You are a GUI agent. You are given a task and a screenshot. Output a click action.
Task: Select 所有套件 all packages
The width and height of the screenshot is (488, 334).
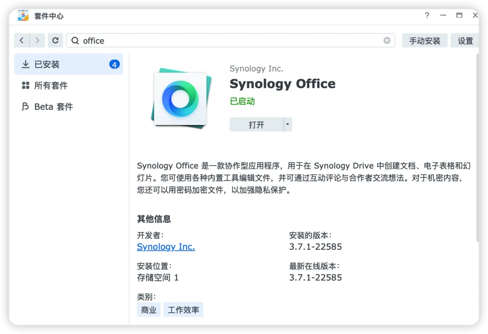(x=69, y=86)
